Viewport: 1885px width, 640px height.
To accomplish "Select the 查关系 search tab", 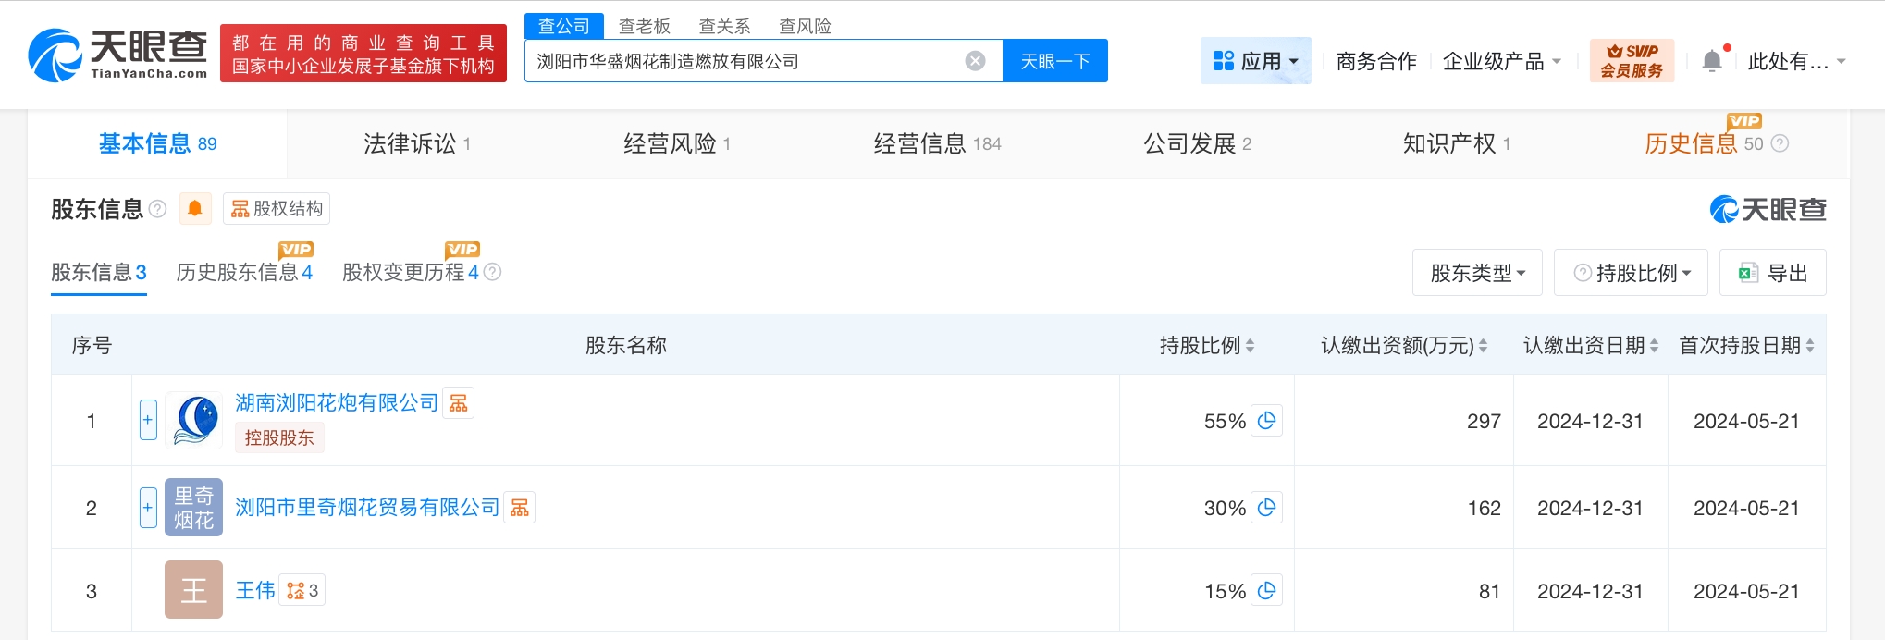I will (724, 26).
